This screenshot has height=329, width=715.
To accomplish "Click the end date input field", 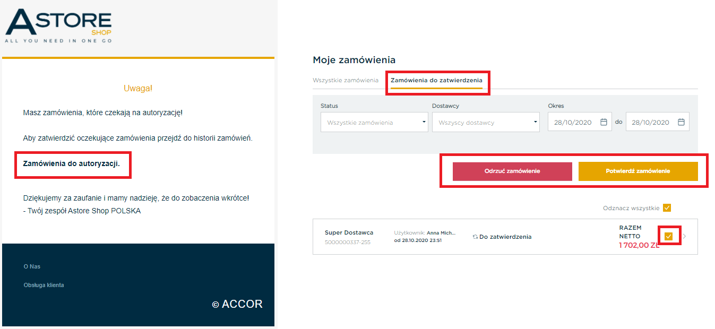I will (658, 122).
